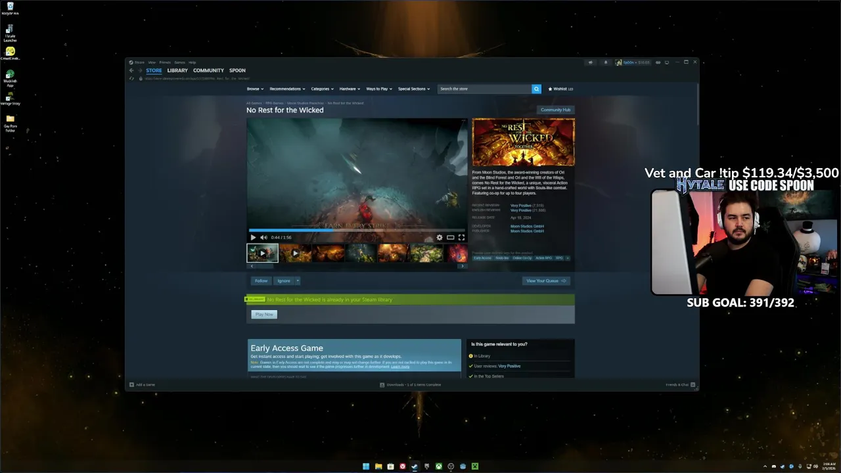Screen dimensions: 841x473
Task: Click View Your Queue button
Action: (x=546, y=281)
